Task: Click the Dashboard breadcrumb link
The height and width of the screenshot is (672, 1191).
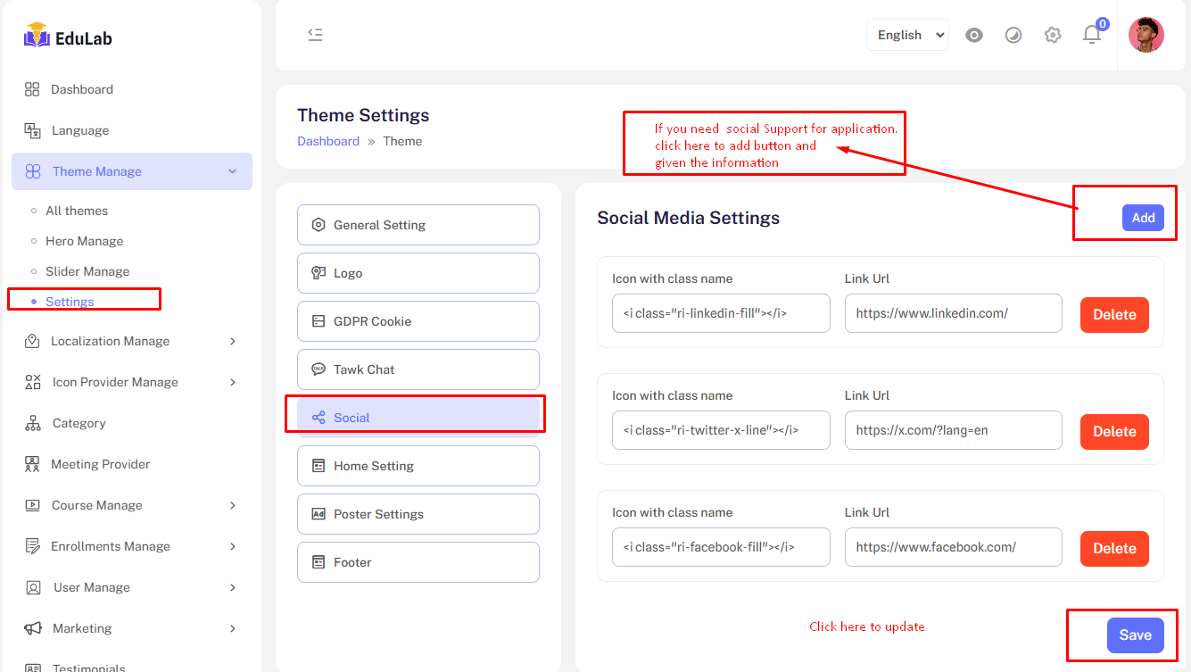Action: [328, 141]
